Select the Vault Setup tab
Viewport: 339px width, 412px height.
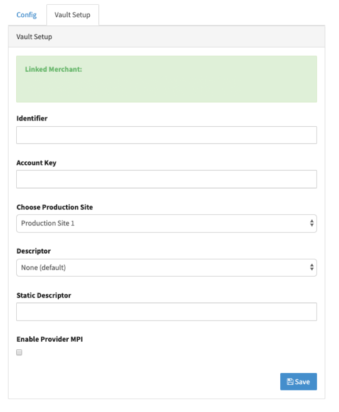72,15
